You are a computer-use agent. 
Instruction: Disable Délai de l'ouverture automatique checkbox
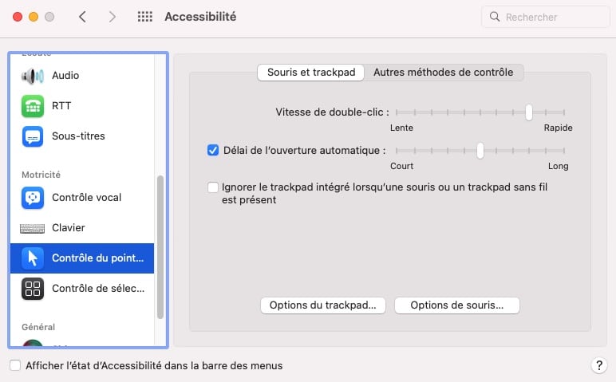pyautogui.click(x=213, y=150)
